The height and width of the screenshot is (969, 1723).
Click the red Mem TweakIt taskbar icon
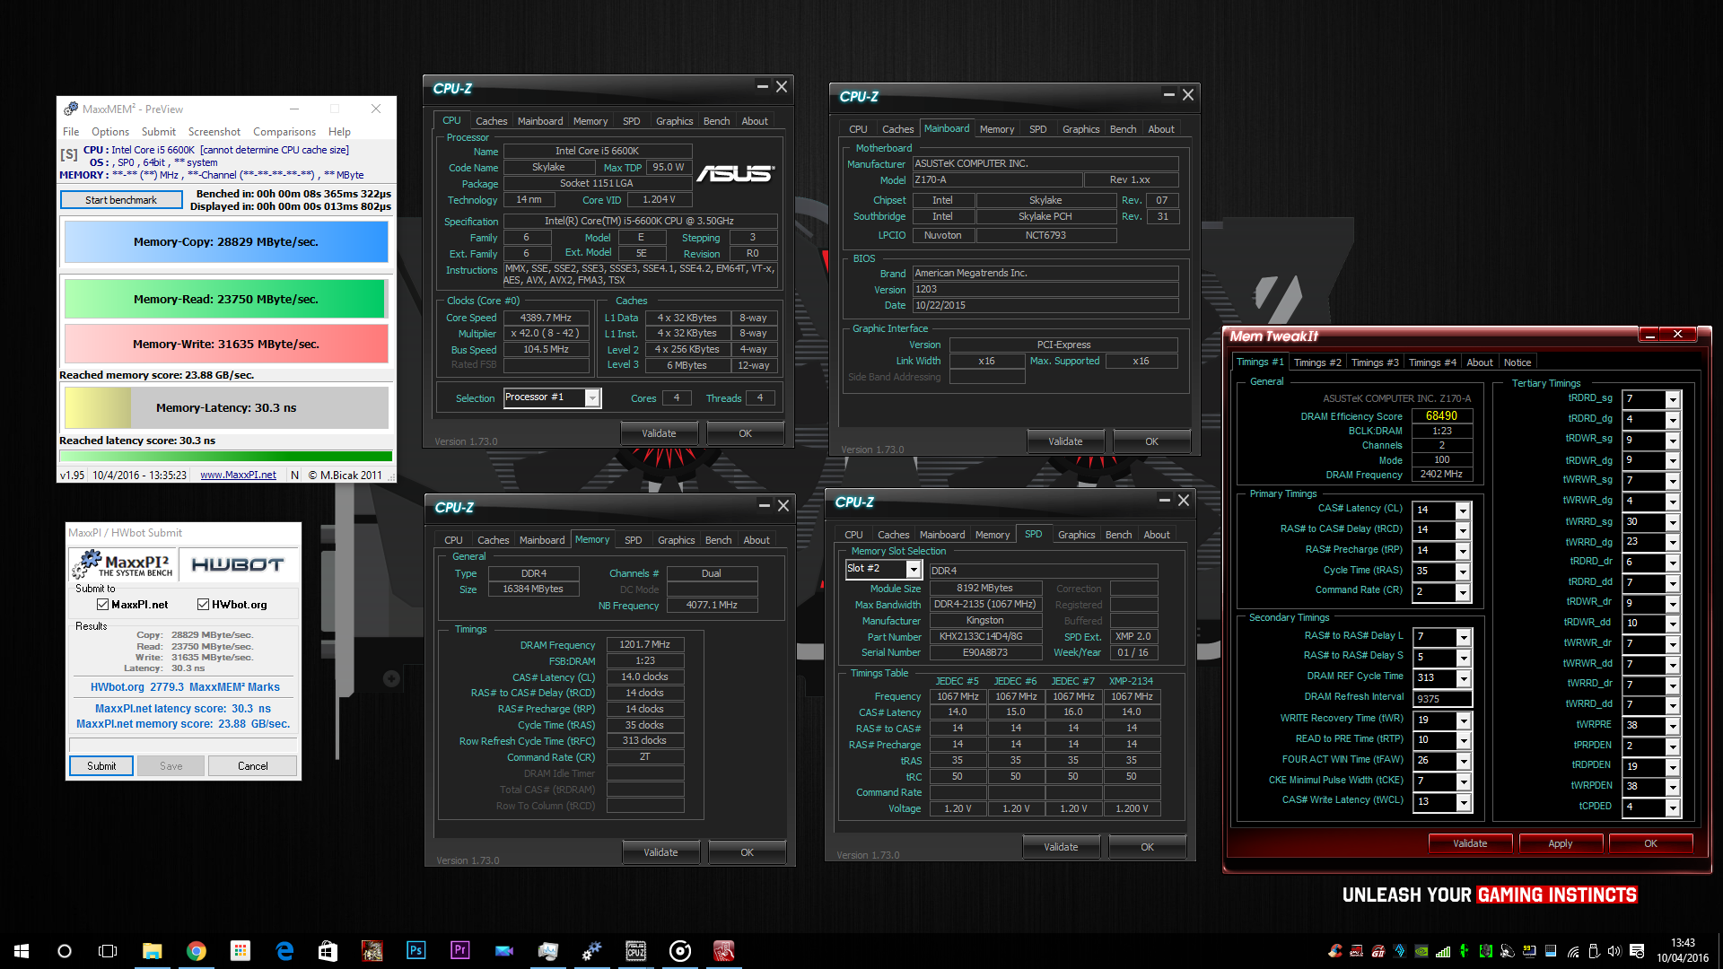tap(723, 951)
